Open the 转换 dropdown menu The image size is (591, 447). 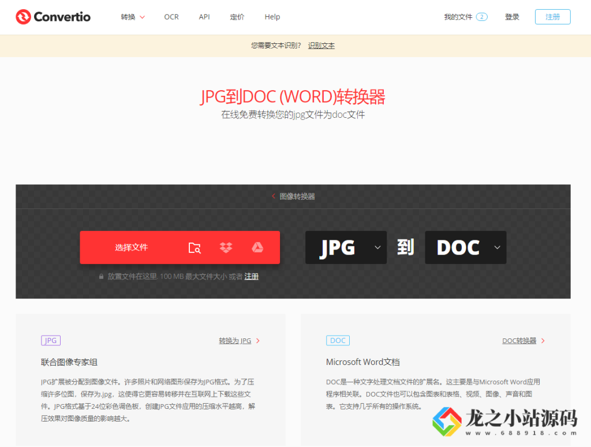[133, 17]
